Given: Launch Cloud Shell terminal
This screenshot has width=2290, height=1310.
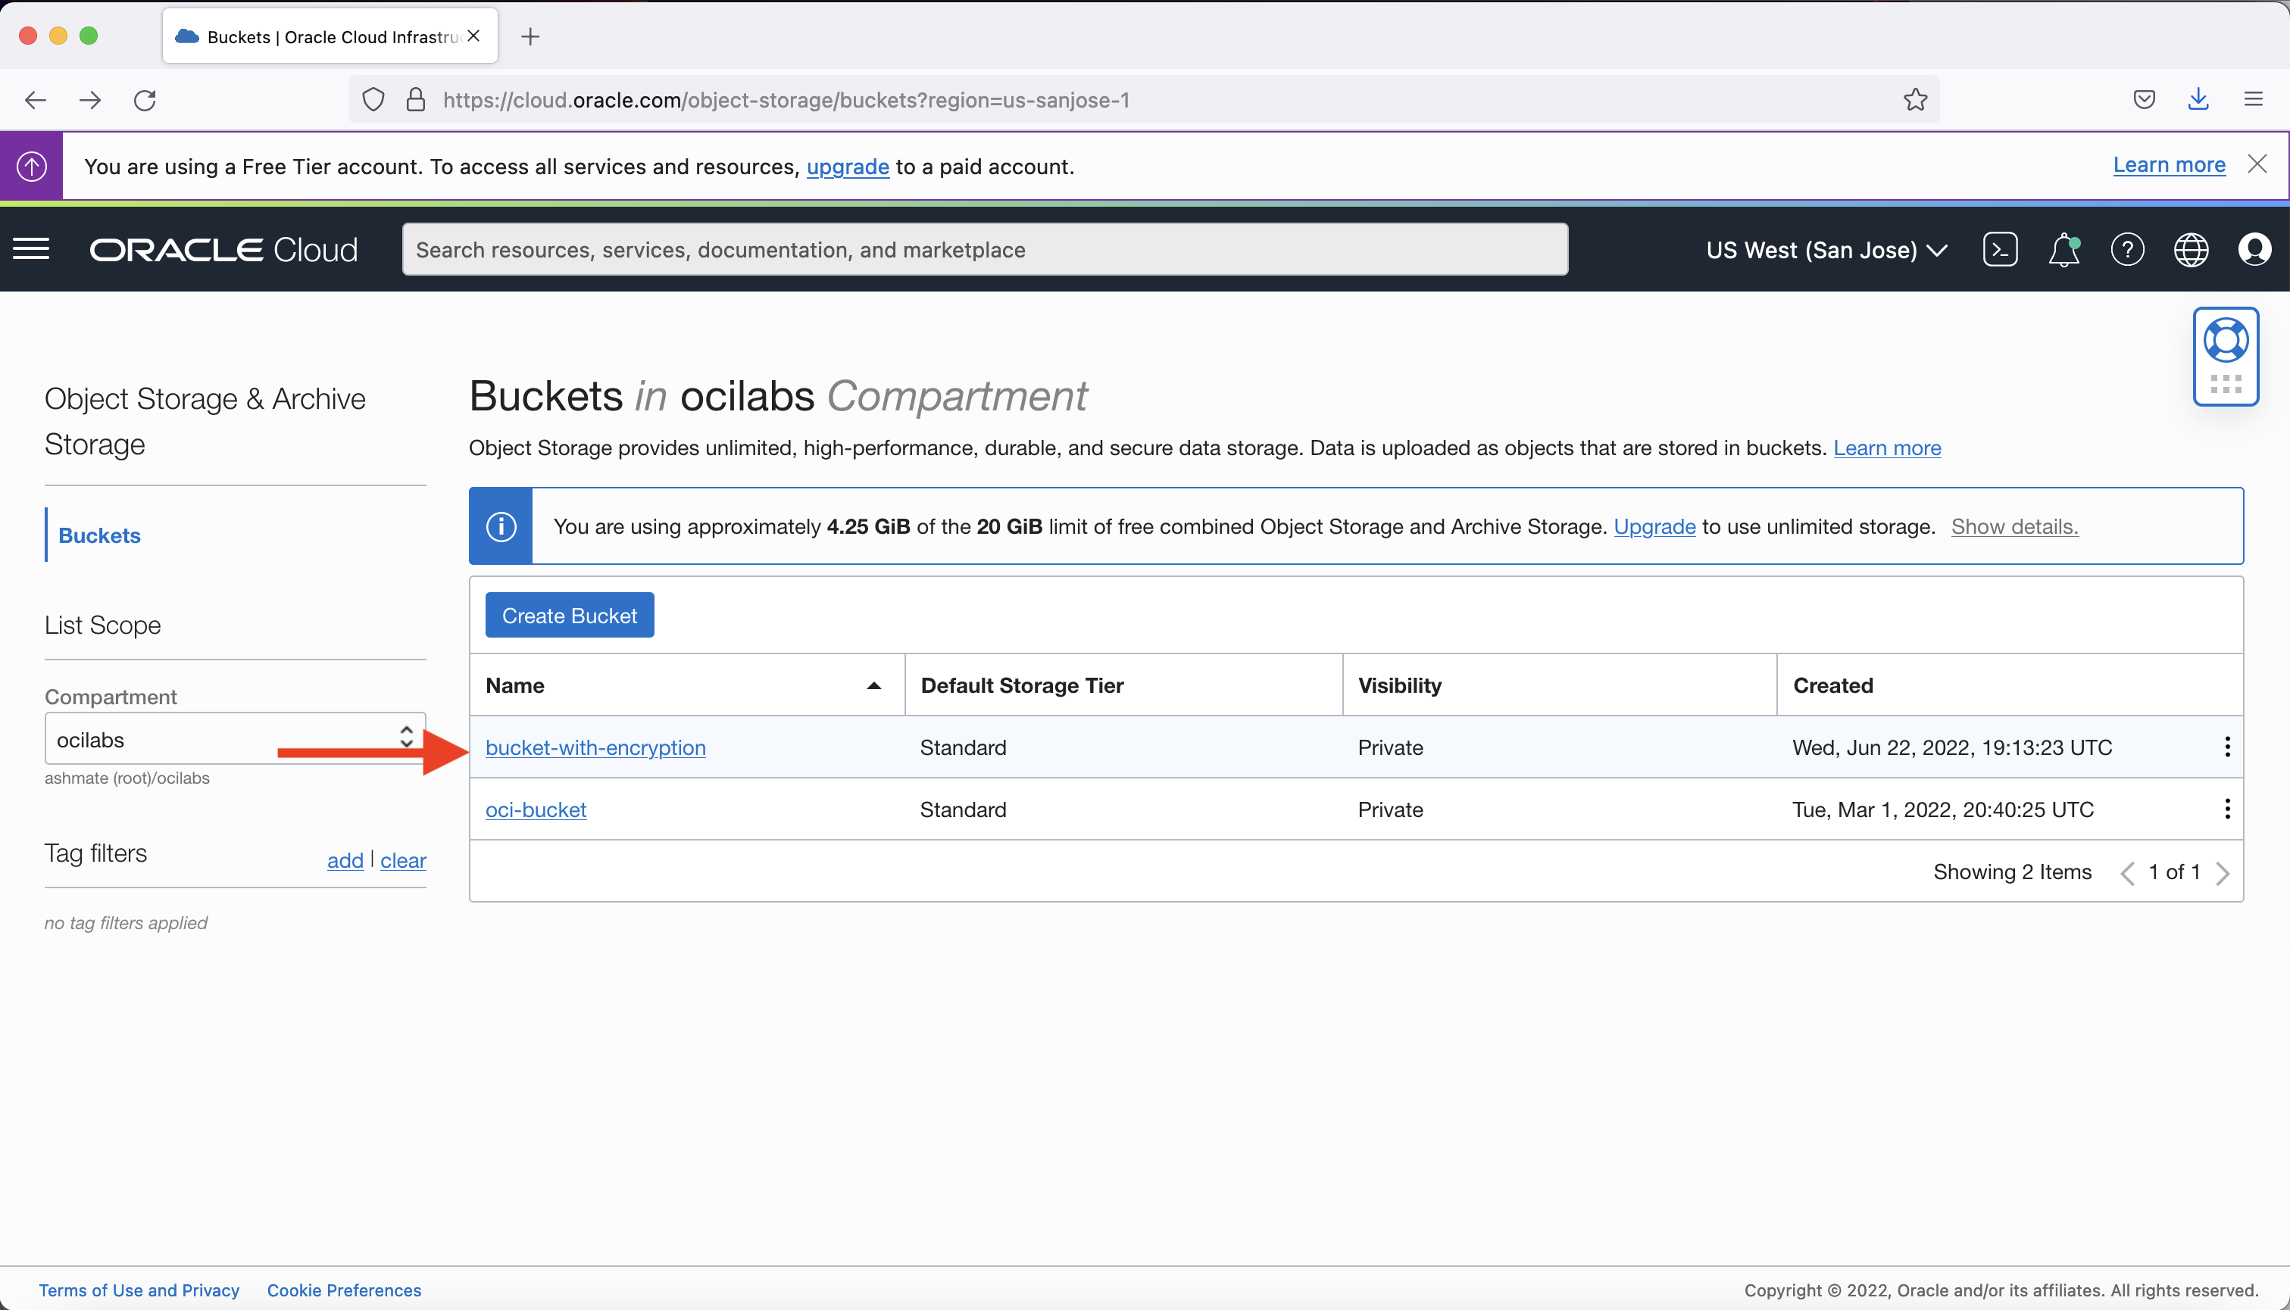Looking at the screenshot, I should click(2001, 249).
